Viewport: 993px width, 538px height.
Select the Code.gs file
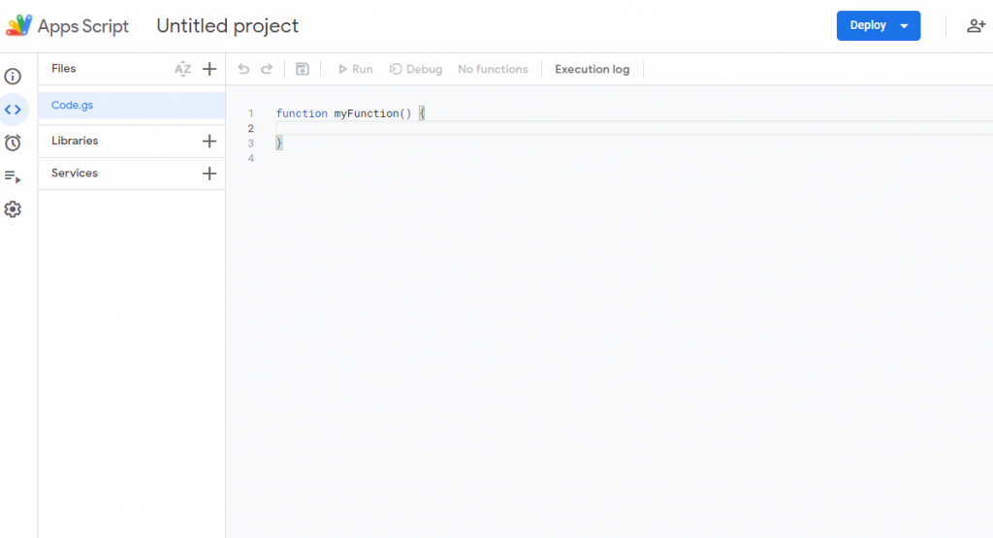click(x=73, y=106)
